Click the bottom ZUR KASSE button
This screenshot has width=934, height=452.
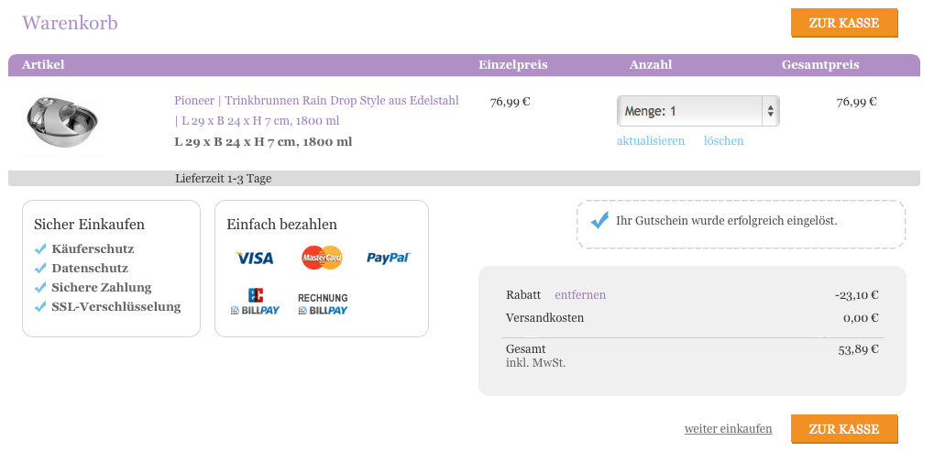pyautogui.click(x=844, y=429)
